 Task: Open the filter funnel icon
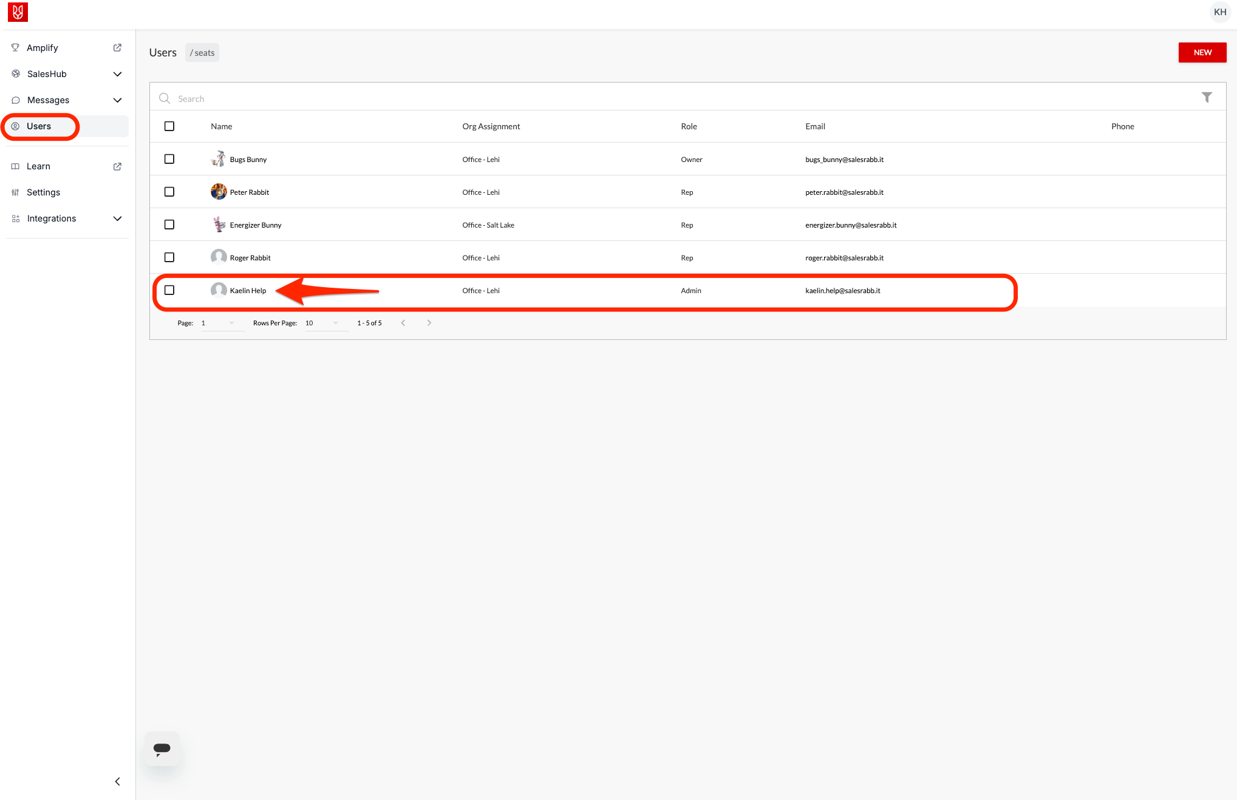pyautogui.click(x=1207, y=98)
